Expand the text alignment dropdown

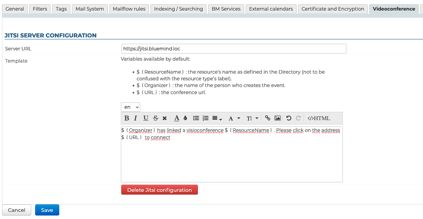(217, 118)
